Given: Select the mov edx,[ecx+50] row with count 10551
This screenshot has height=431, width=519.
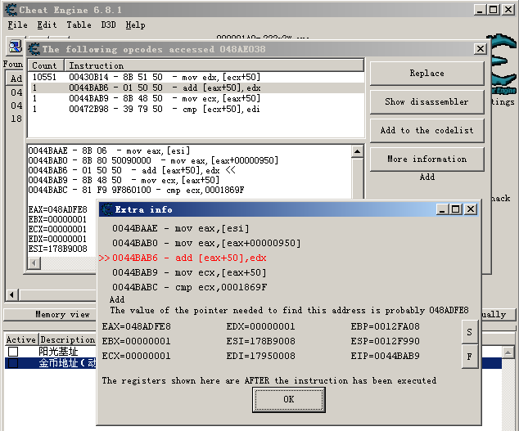Looking at the screenshot, I should pos(196,77).
